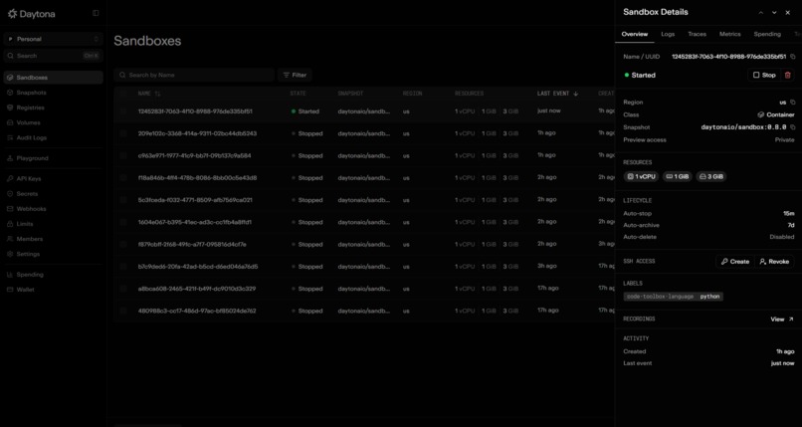The image size is (802, 427).
Task: Go to previous sandbox with up chevron
Action: [760, 13]
